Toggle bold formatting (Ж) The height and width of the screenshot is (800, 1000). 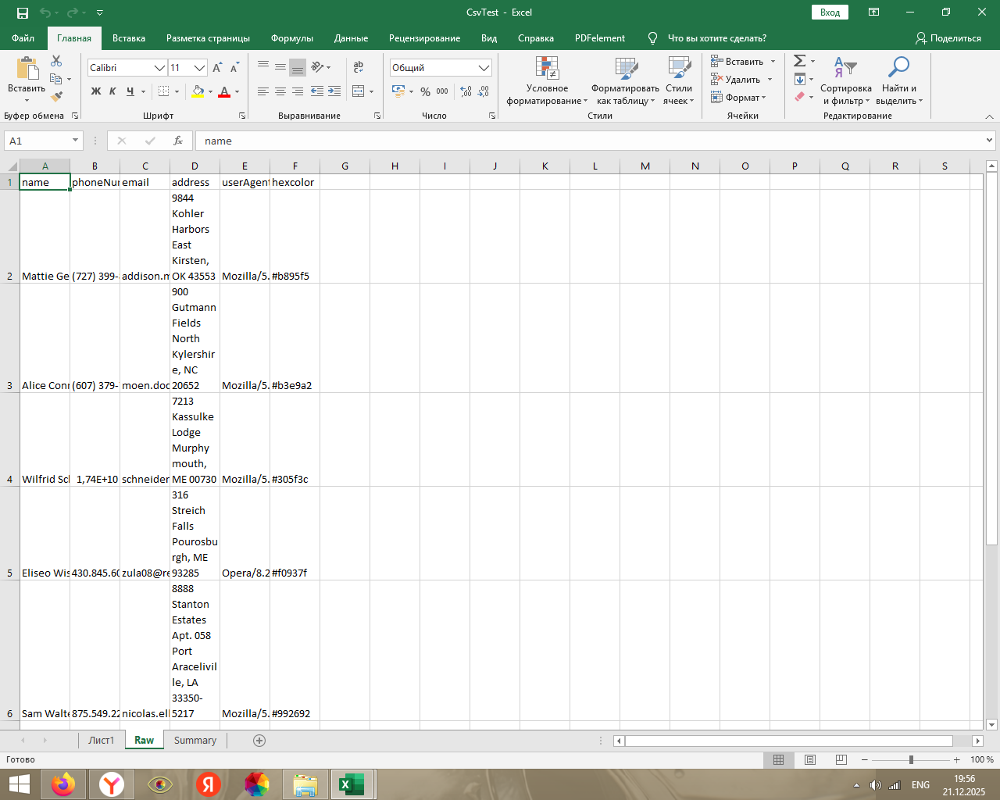click(x=96, y=91)
